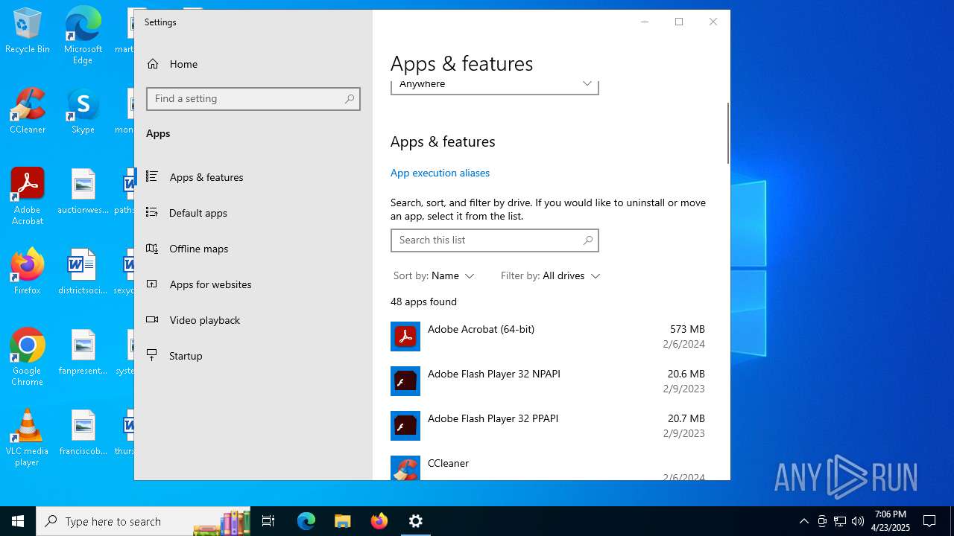Click the Adobe Acrobat (64-bit) app icon
The image size is (954, 536).
pos(405,336)
